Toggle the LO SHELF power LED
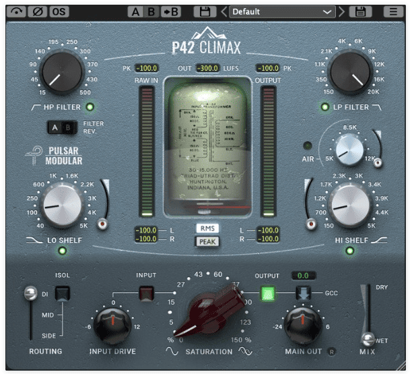 pyautogui.click(x=63, y=251)
